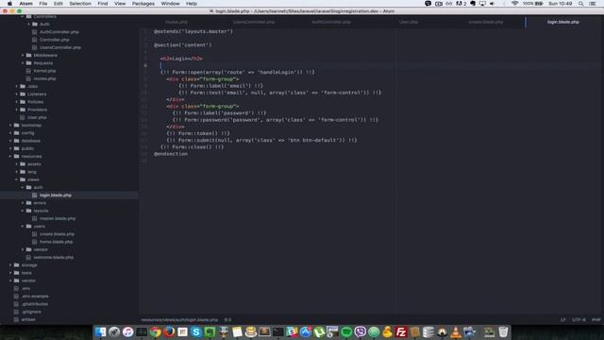Expand the Middleware folder
Viewport: 604px width, 340px height.
(45, 55)
